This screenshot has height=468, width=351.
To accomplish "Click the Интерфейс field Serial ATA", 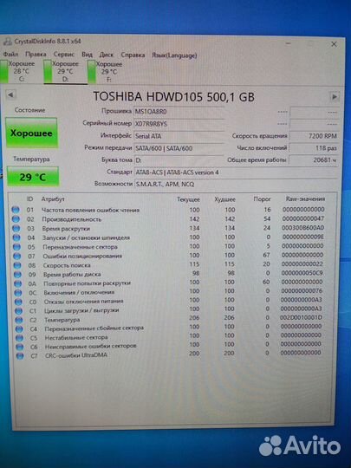I will pos(179,136).
